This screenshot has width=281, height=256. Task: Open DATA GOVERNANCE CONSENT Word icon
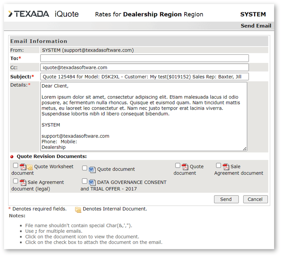click(92, 182)
